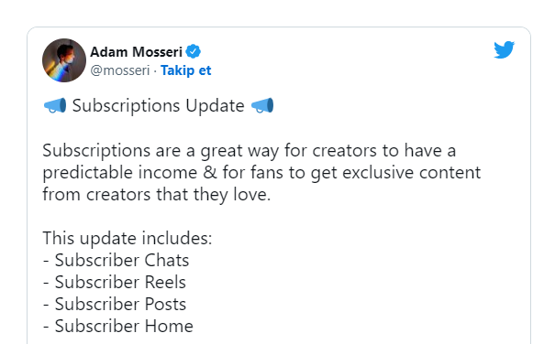The image size is (544, 344).
Task: Click the Twitter bird logo
Action: click(505, 49)
